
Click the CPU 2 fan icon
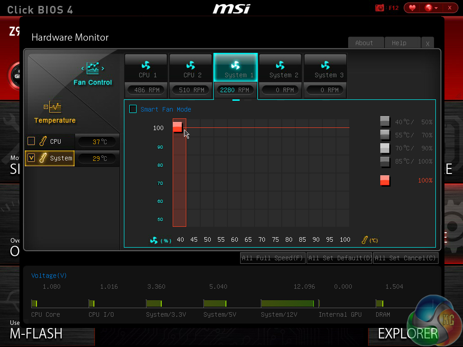coord(191,65)
